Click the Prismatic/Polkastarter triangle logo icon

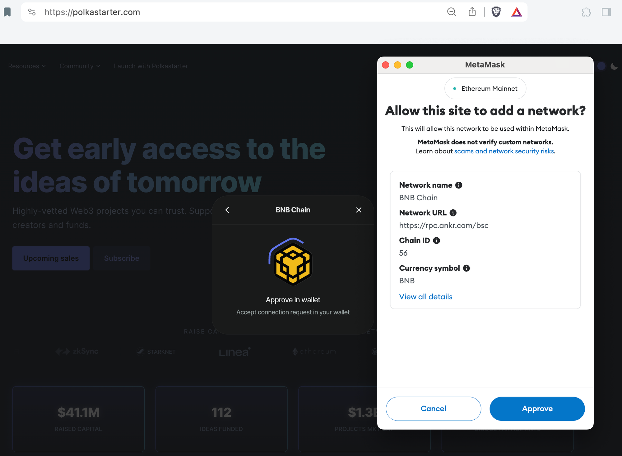517,12
